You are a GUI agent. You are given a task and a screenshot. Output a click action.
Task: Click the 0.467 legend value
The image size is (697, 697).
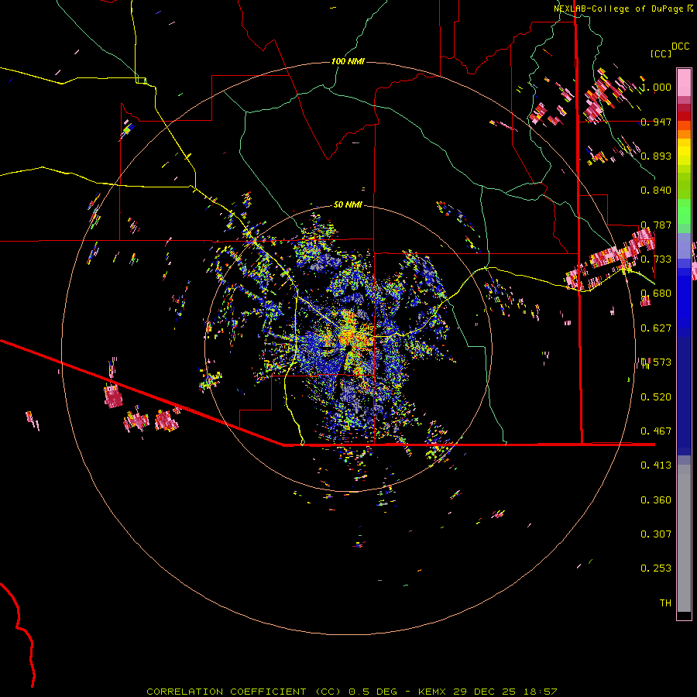click(x=656, y=431)
